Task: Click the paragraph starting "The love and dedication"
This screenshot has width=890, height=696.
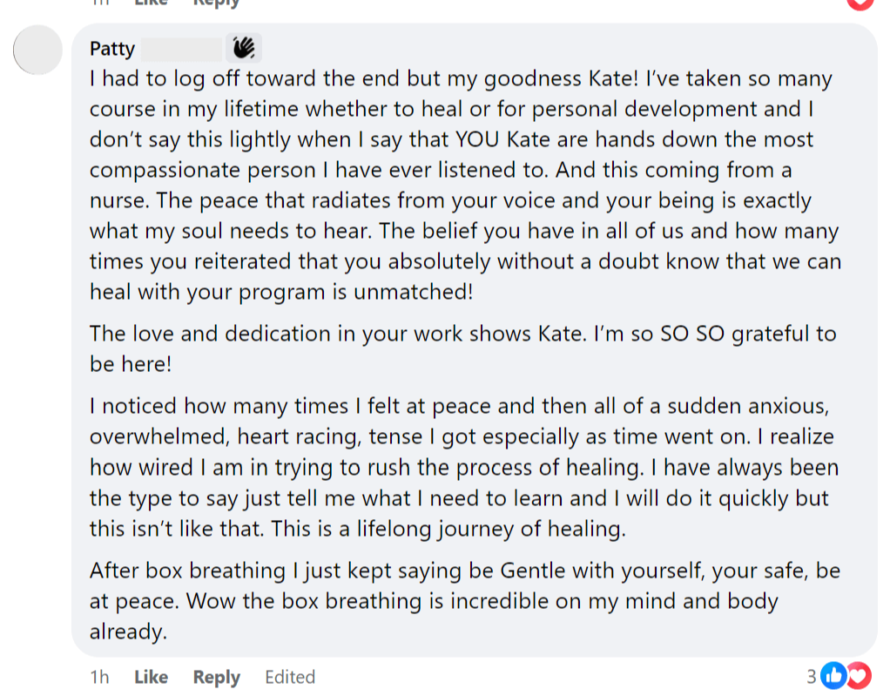Action: pyautogui.click(x=462, y=348)
